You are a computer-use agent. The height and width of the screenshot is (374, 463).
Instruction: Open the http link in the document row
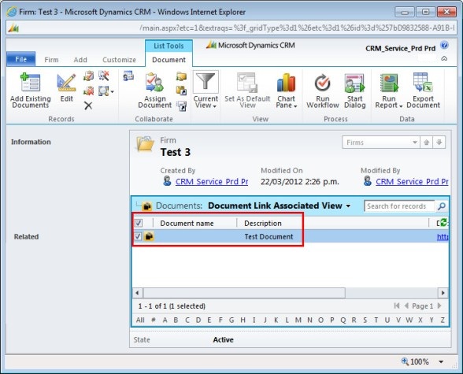[x=443, y=236]
